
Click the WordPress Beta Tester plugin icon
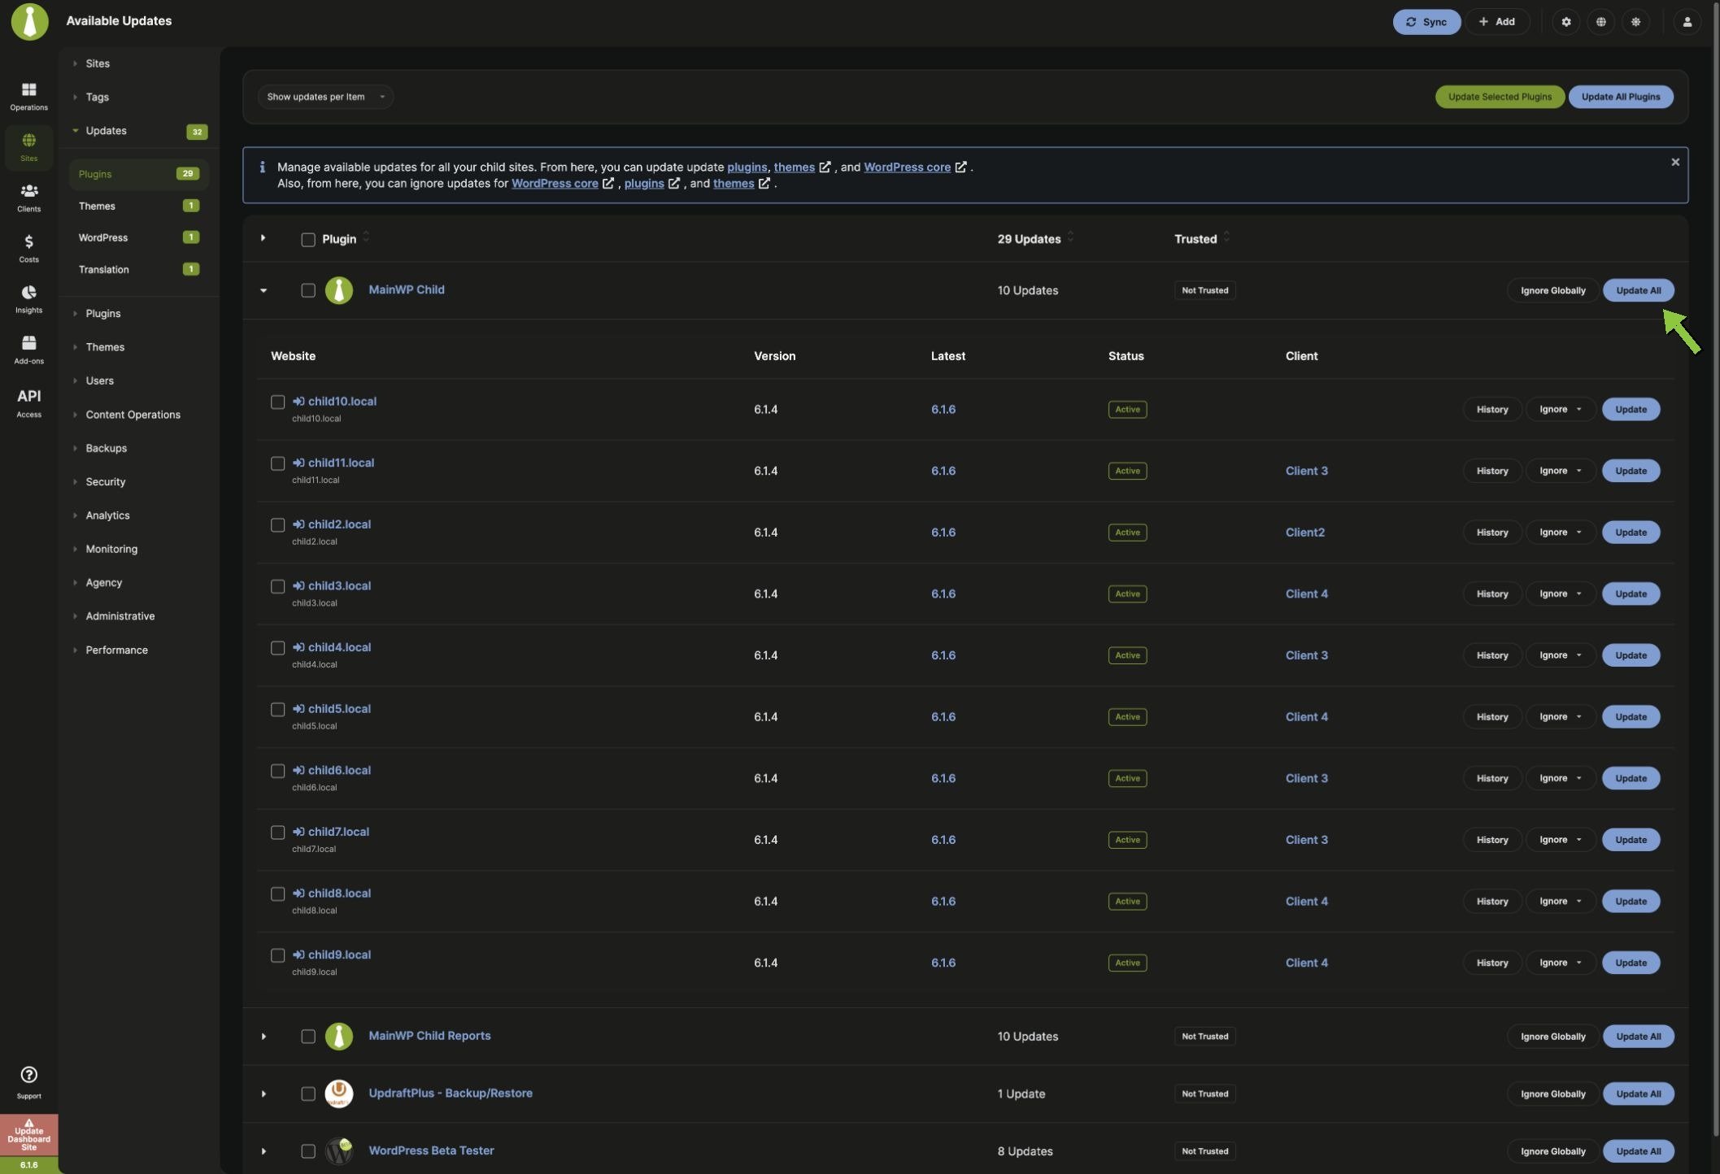(339, 1150)
